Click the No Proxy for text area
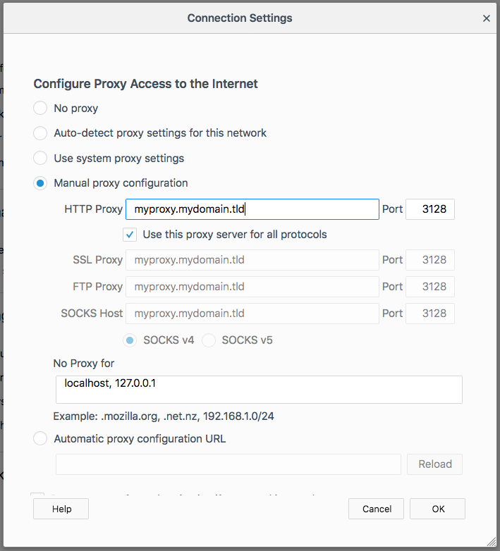The height and width of the screenshot is (551, 500). (258, 389)
